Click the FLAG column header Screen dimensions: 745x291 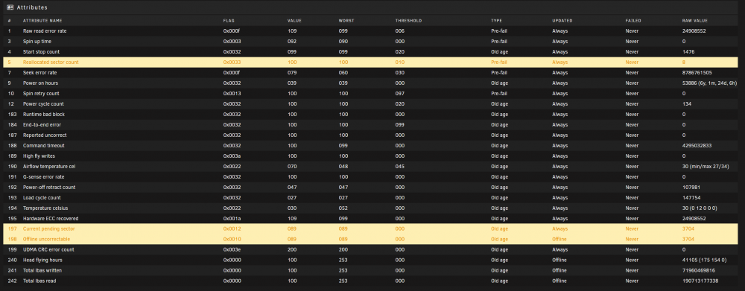229,21
